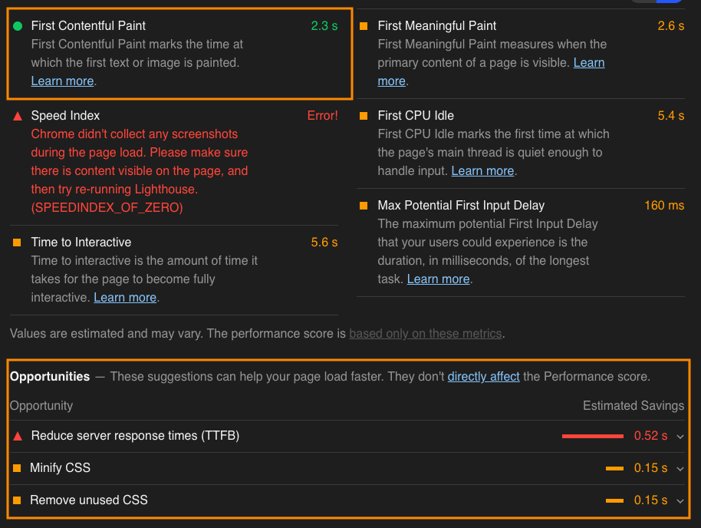Open Learn more link under First Contentful Paint
701x528 pixels.
point(62,81)
